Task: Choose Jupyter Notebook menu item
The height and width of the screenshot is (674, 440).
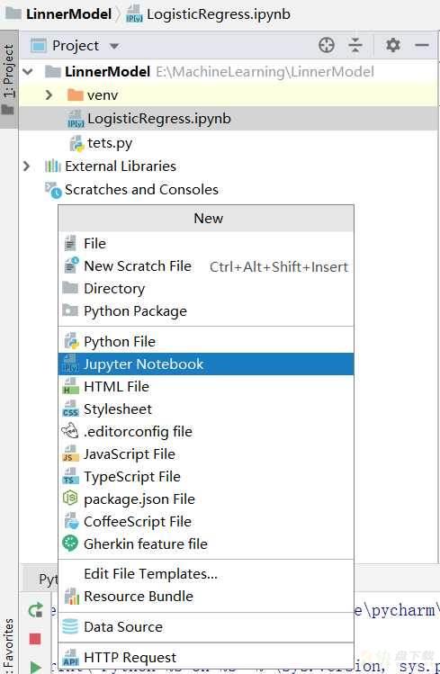Action: coord(206,364)
